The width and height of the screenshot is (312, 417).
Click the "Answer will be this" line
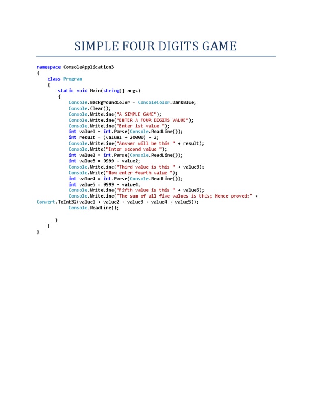(x=136, y=143)
